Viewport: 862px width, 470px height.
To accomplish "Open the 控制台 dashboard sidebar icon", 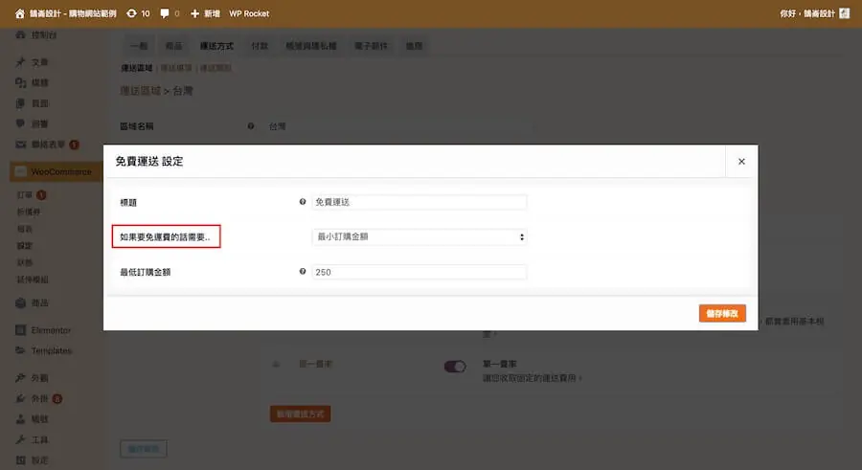I will pyautogui.click(x=20, y=34).
